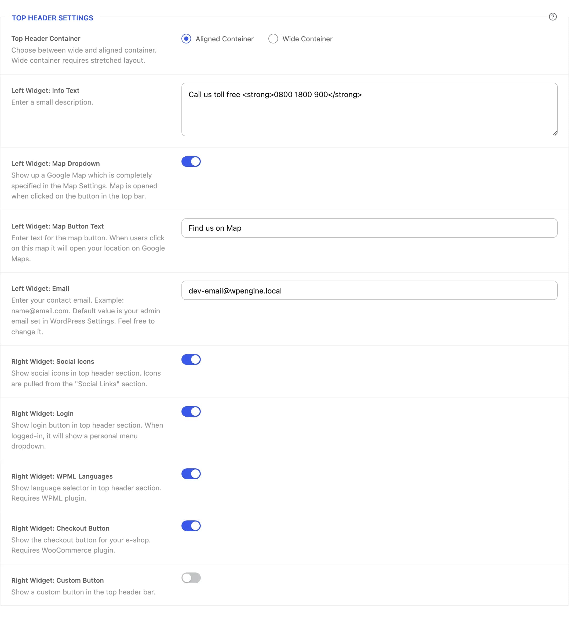Click the 'Left Widget: Map Button Text' label
This screenshot has height=617, width=569.
point(58,226)
